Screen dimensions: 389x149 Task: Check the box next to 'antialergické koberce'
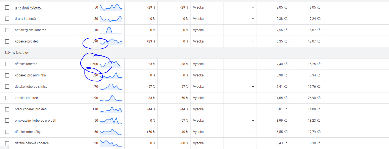pos(7,30)
